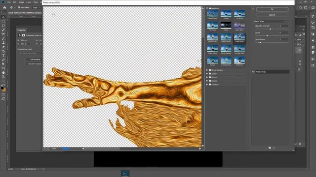This screenshot has height=177, width=316.
Task: Select the Rectangular Marquee tool
Action: [3, 21]
